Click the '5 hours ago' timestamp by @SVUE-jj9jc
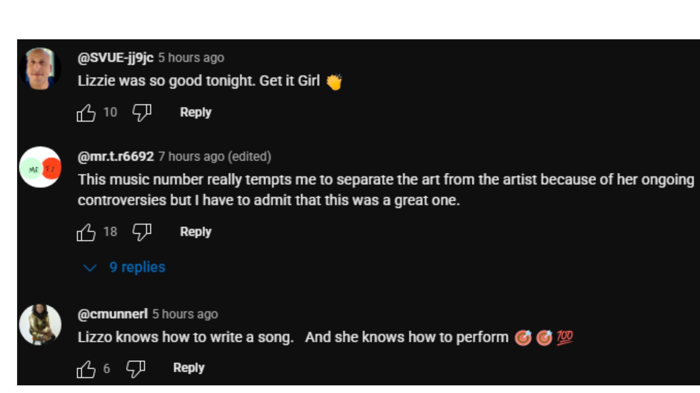Viewport: 700px width, 393px height. point(191,57)
